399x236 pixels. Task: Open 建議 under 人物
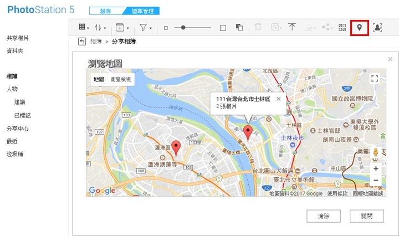tap(19, 102)
